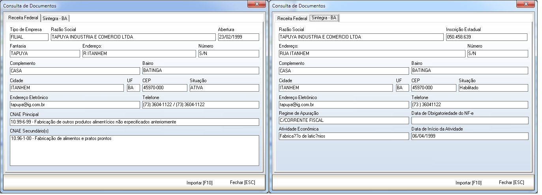Click CEP field in right window

tap(434, 88)
